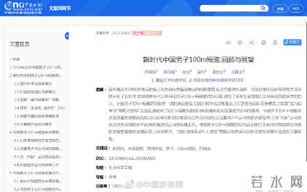Click the magnifier search icon
The image size is (307, 192).
[263, 8]
